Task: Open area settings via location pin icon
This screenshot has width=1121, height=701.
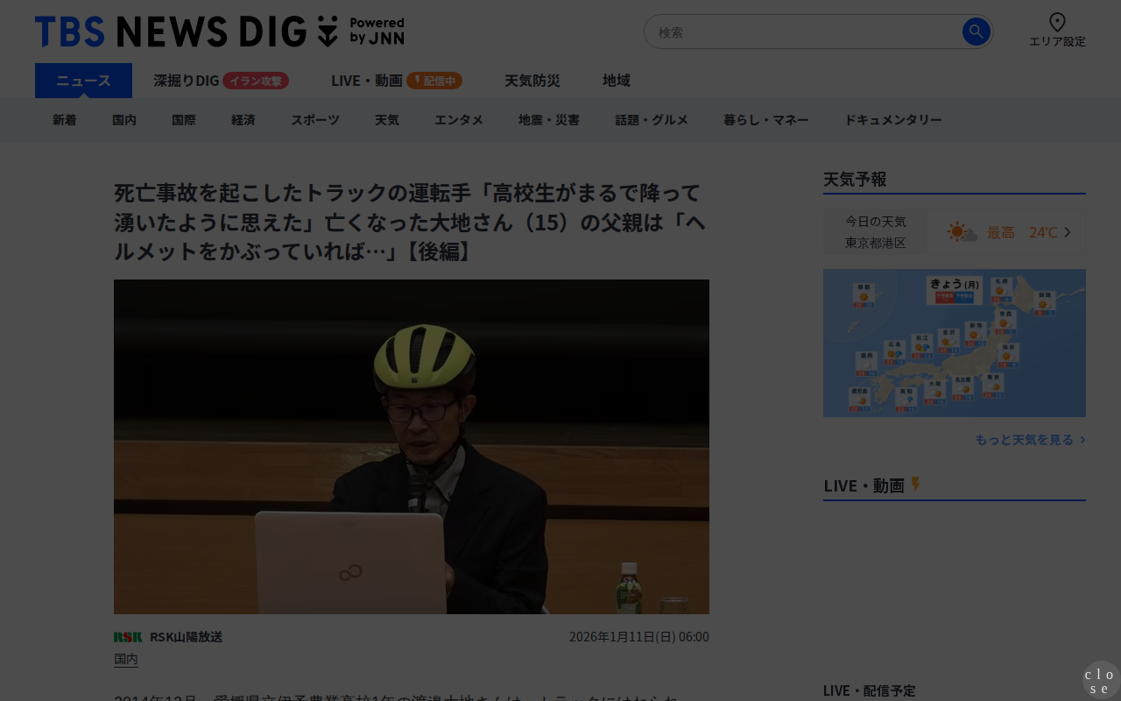Action: point(1057,23)
